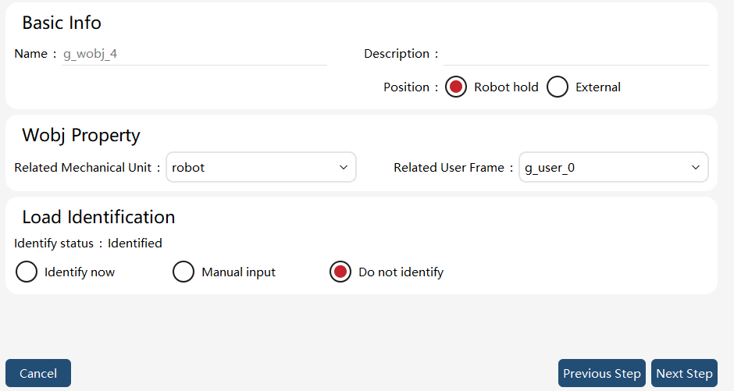Open the Related Mechanical Unit dropdown
The height and width of the screenshot is (391, 734).
(262, 168)
